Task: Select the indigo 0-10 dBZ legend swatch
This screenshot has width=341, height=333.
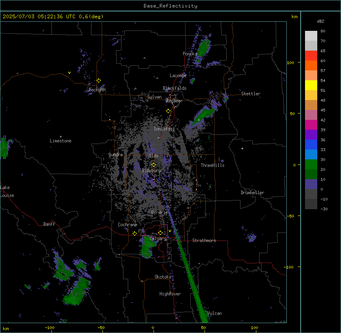Action: click(x=311, y=184)
